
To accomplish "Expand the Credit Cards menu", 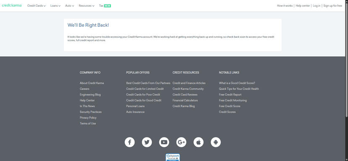I will (x=37, y=6).
